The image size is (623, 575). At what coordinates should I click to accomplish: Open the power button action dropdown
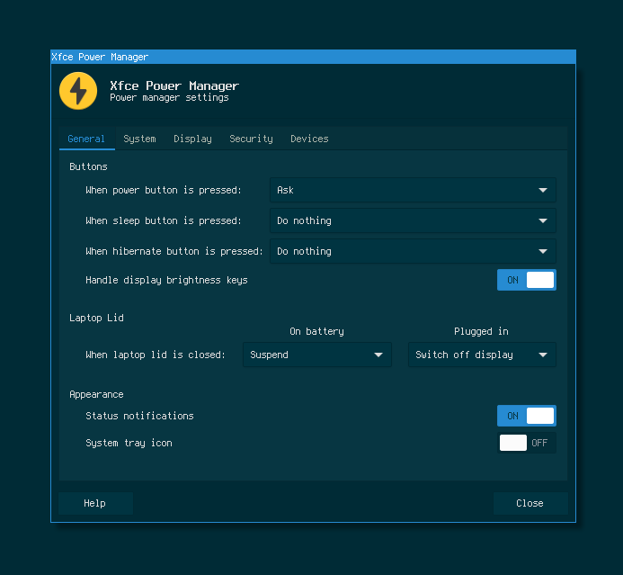[413, 190]
